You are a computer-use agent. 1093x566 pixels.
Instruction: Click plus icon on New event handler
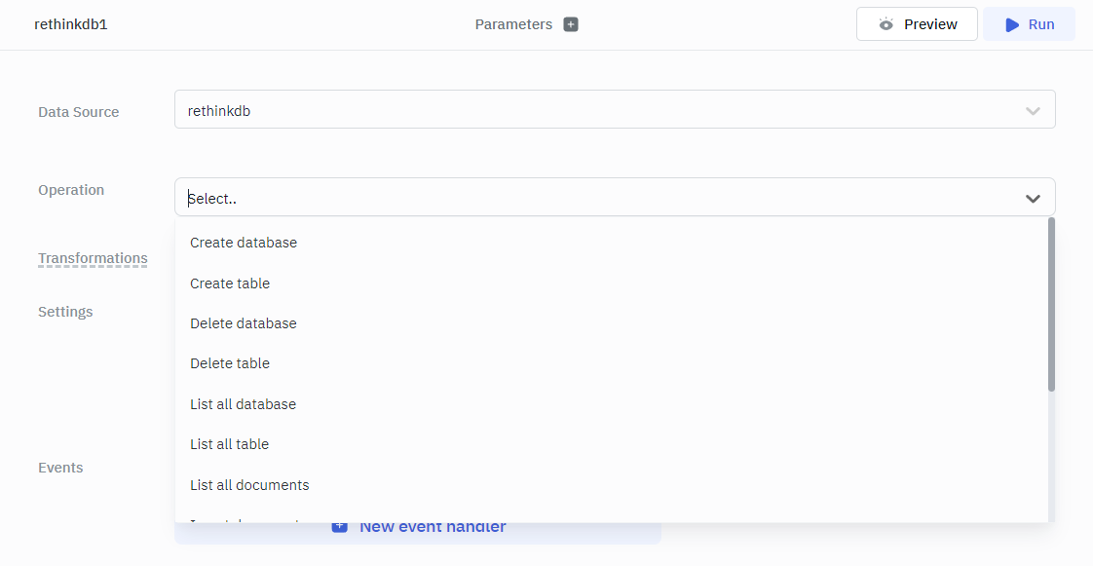[x=339, y=526]
